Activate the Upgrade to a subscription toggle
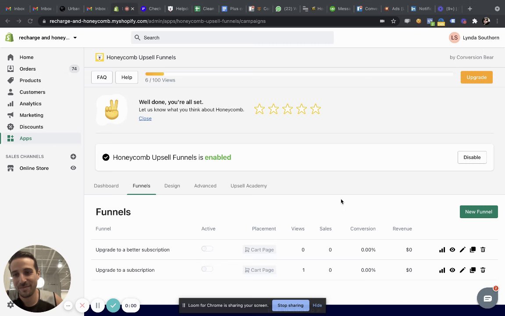This screenshot has width=505, height=316. (x=207, y=269)
